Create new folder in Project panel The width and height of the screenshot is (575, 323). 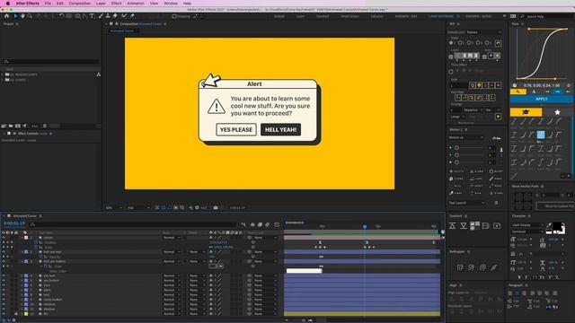(x=11, y=126)
